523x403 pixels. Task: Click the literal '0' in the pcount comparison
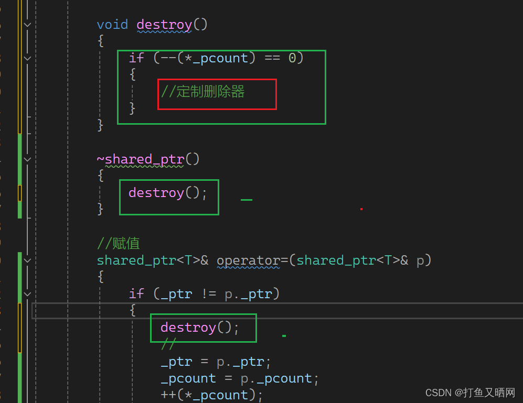292,58
